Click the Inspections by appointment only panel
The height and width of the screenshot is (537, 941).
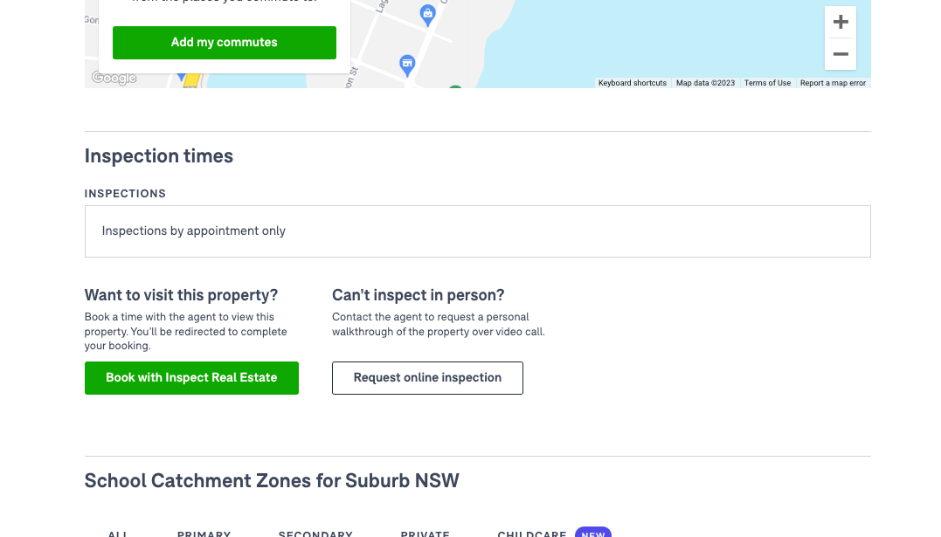[477, 231]
